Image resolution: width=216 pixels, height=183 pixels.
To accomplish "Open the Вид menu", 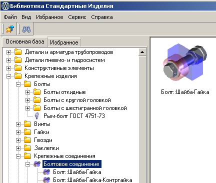I will pyautogui.click(x=26, y=17).
